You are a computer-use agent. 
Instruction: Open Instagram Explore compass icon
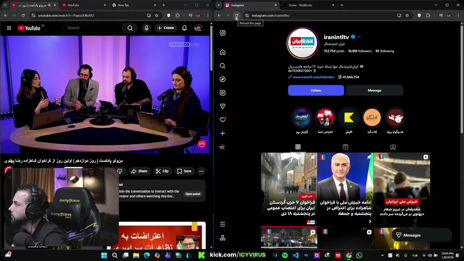[223, 79]
